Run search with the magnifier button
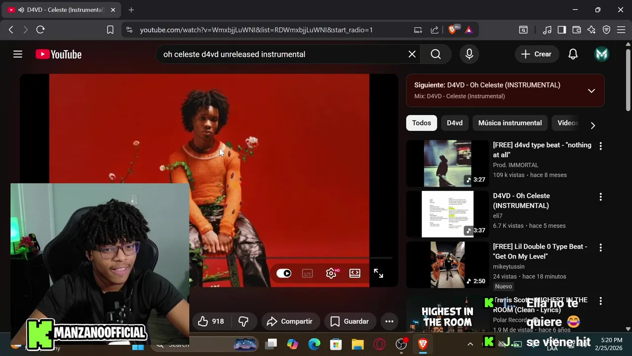 (x=435, y=54)
